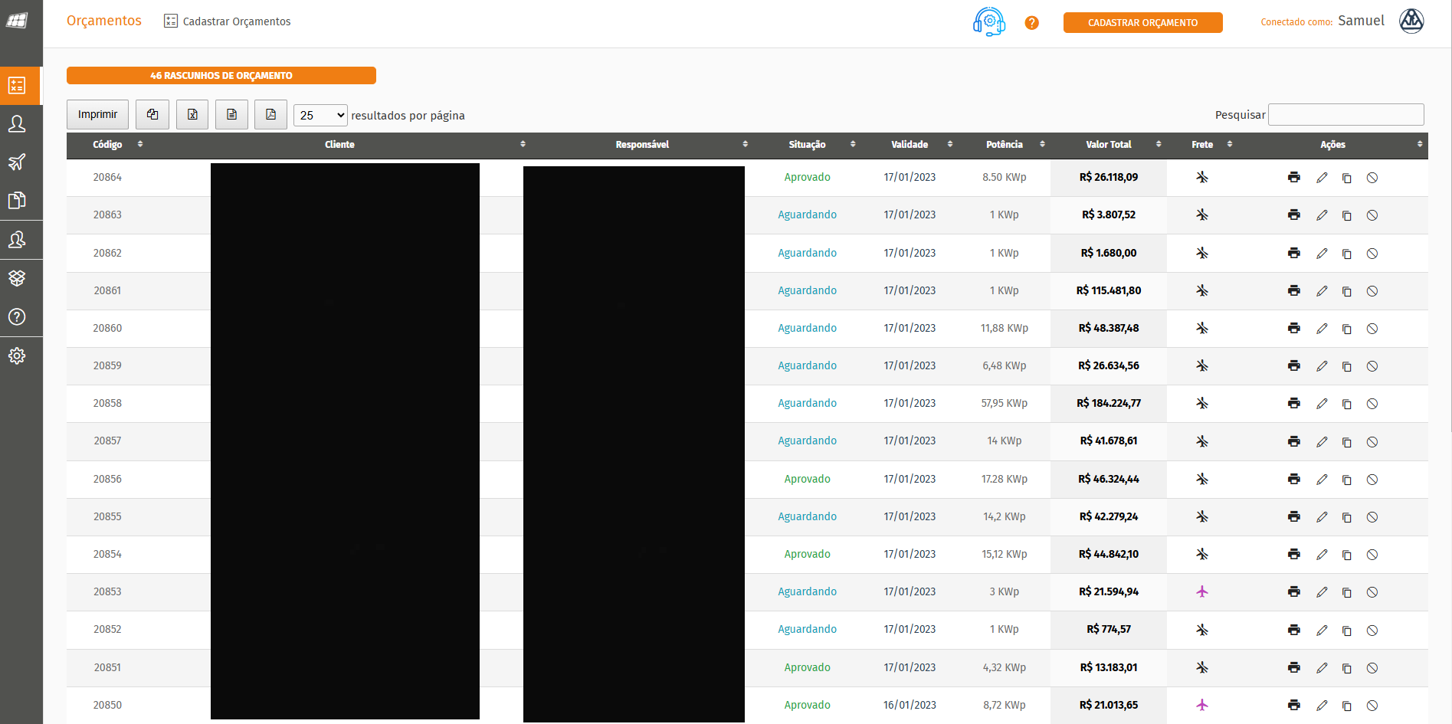The image size is (1452, 724).
Task: Export the table to Excel
Action: pyautogui.click(x=192, y=115)
